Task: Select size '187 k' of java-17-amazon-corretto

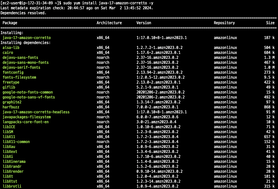Action: coord(269,38)
